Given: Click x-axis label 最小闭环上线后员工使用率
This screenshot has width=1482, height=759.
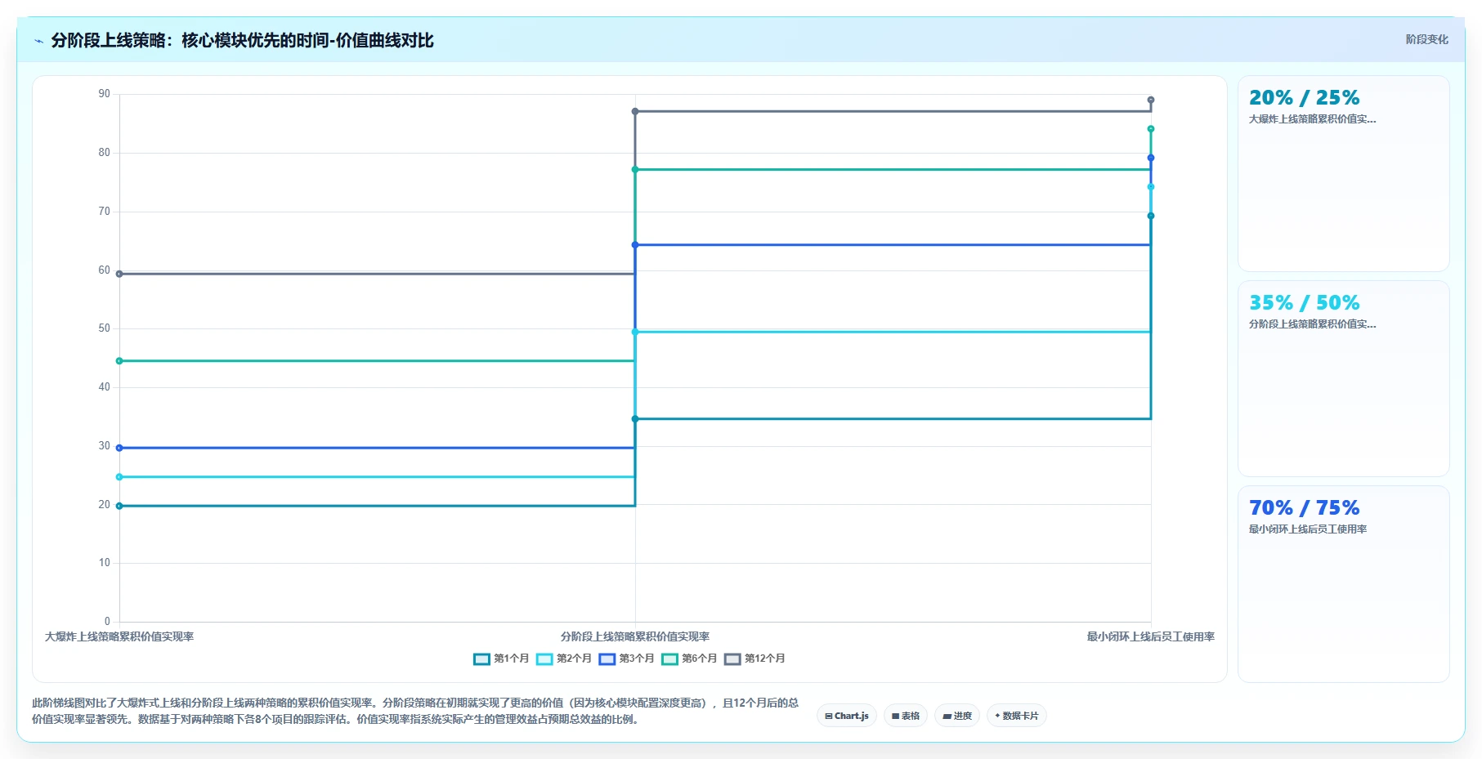Looking at the screenshot, I should (1151, 636).
